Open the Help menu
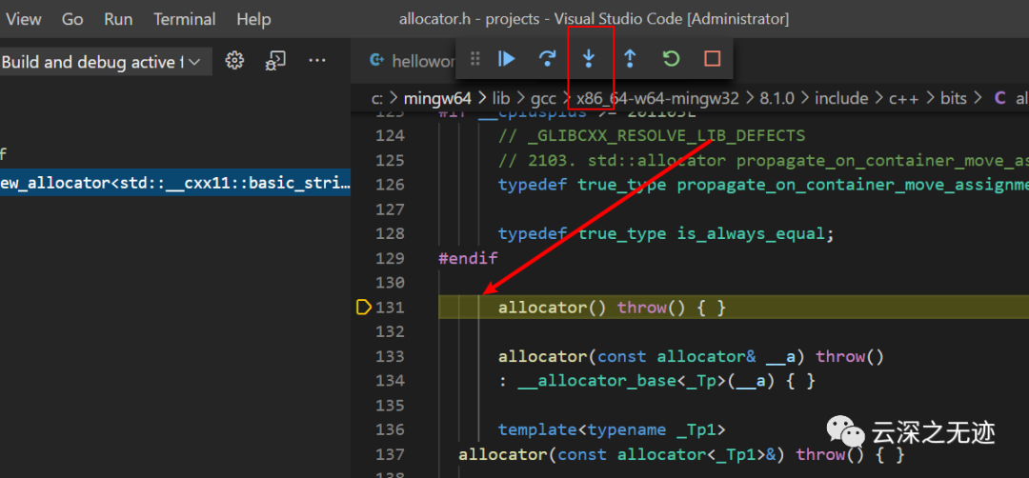Viewport: 1029px width, 478px height. pyautogui.click(x=253, y=19)
